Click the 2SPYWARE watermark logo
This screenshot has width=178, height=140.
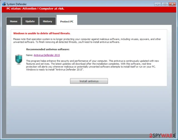(x=162, y=136)
